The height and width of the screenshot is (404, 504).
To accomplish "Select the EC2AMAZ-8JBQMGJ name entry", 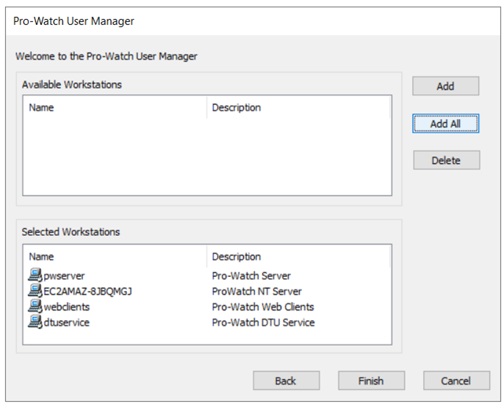I will 87,291.
